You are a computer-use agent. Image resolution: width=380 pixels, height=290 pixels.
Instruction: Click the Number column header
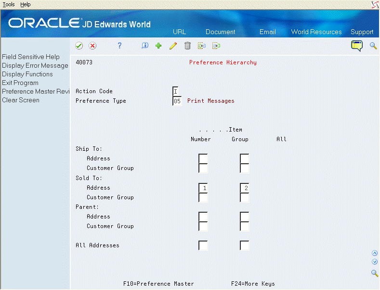201,139
